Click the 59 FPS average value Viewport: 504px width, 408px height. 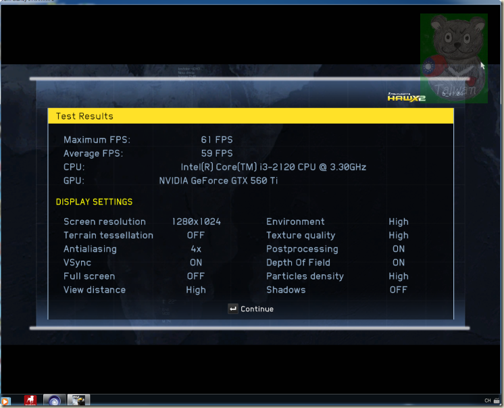(217, 153)
